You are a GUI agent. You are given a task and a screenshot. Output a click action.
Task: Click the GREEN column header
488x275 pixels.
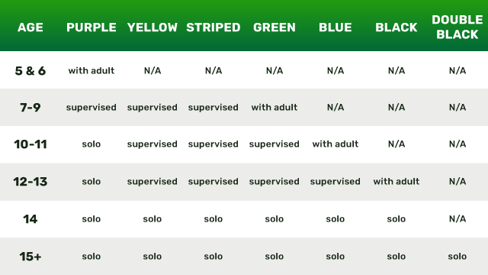[x=274, y=27]
